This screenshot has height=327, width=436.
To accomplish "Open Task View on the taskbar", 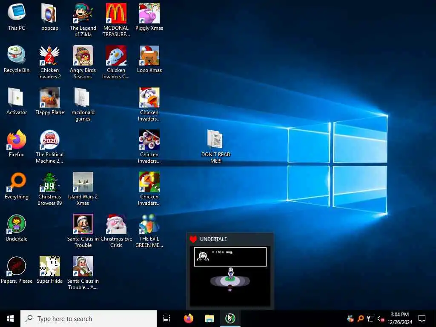I will coord(167,318).
